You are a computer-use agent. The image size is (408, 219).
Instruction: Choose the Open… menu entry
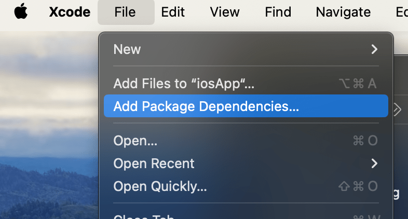pos(135,140)
